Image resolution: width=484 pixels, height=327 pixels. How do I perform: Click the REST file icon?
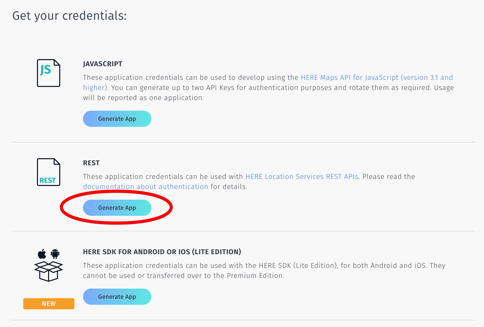point(48,172)
